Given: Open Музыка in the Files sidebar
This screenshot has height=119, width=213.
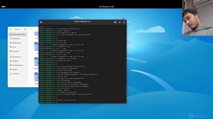Looking at the screenshot, I should (x=18, y=61).
